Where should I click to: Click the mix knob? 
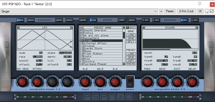click(100, 82)
